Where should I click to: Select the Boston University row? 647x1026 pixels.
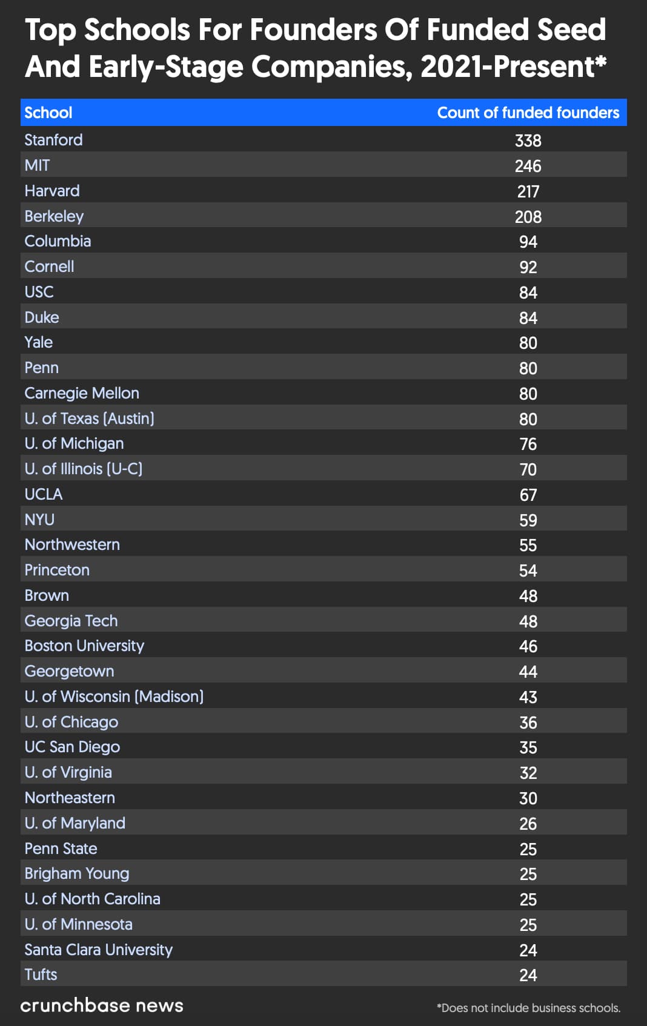[84, 646]
